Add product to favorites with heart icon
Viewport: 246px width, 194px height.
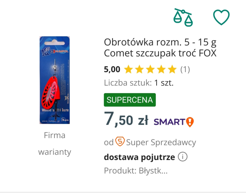coord(221,17)
